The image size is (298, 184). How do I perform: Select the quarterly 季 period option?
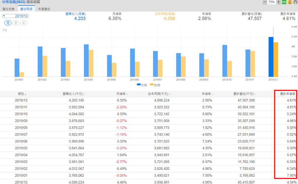(16, 23)
